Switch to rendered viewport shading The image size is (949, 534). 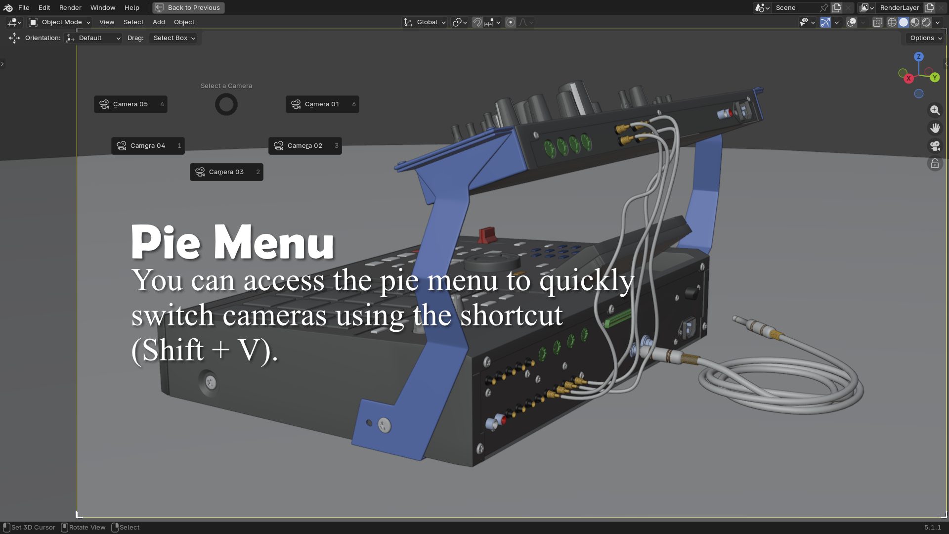(x=926, y=22)
